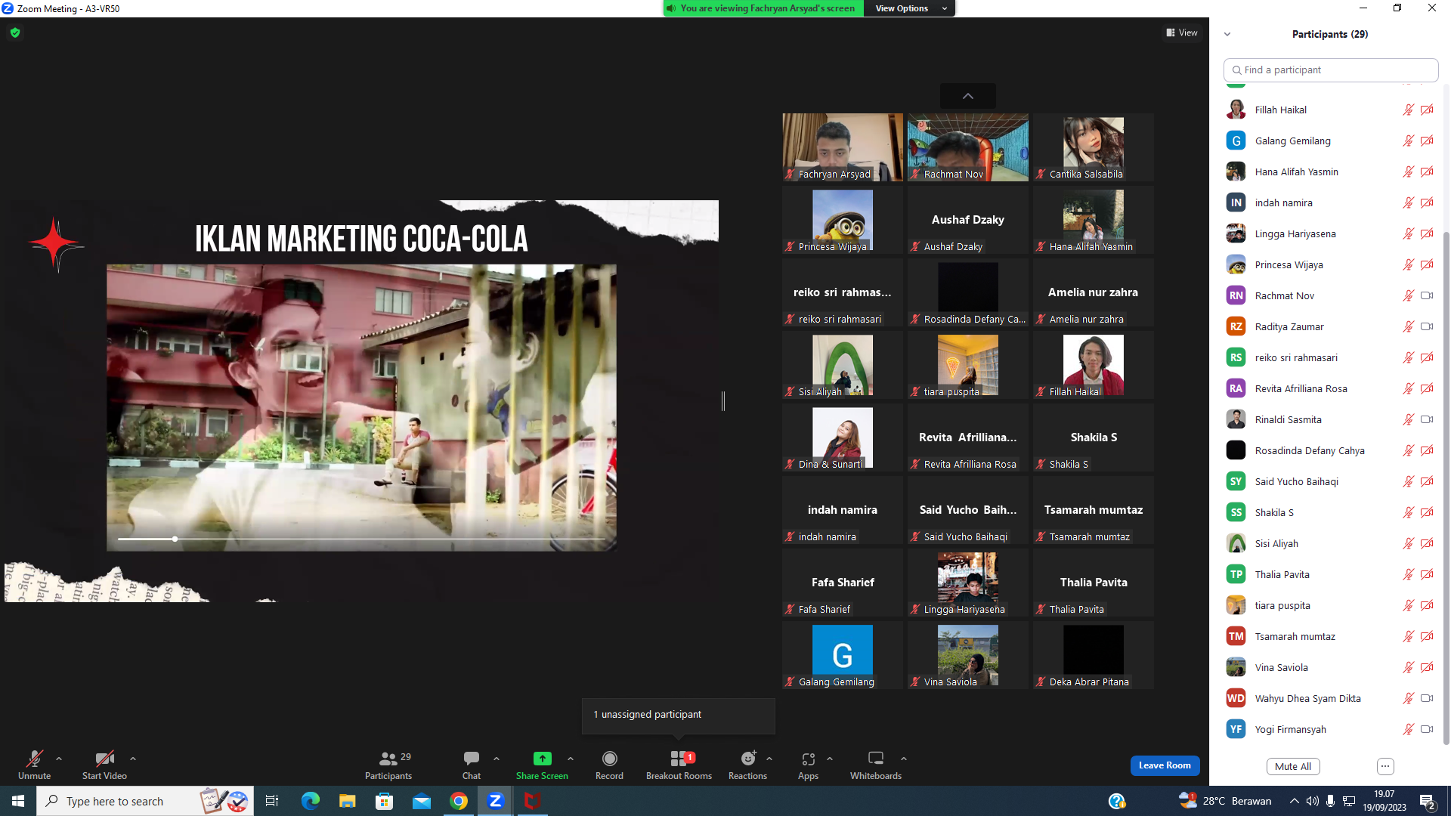Select Fachryan Arsyad's video thumbnail

[x=843, y=147]
